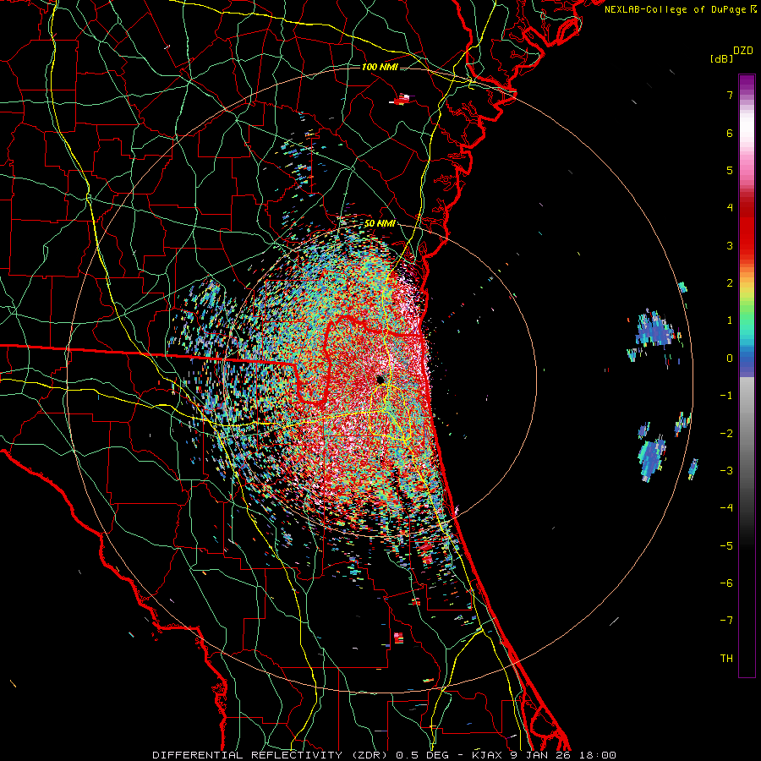Click the 3 value on color scale
761x761 pixels.
(730, 245)
